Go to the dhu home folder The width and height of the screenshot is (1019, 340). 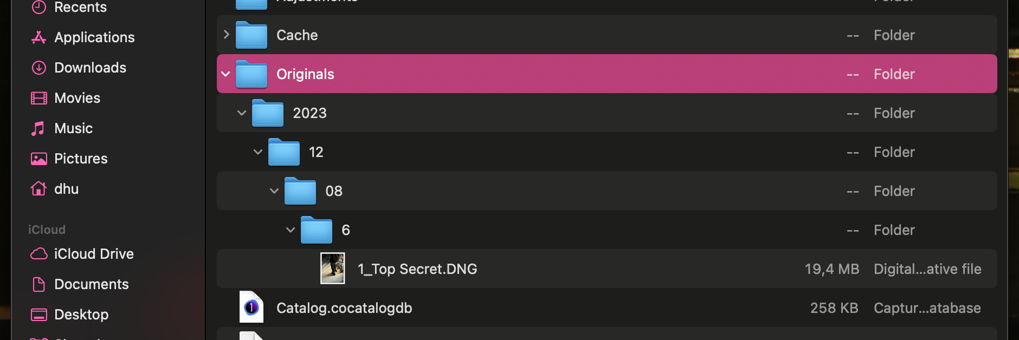pyautogui.click(x=66, y=189)
